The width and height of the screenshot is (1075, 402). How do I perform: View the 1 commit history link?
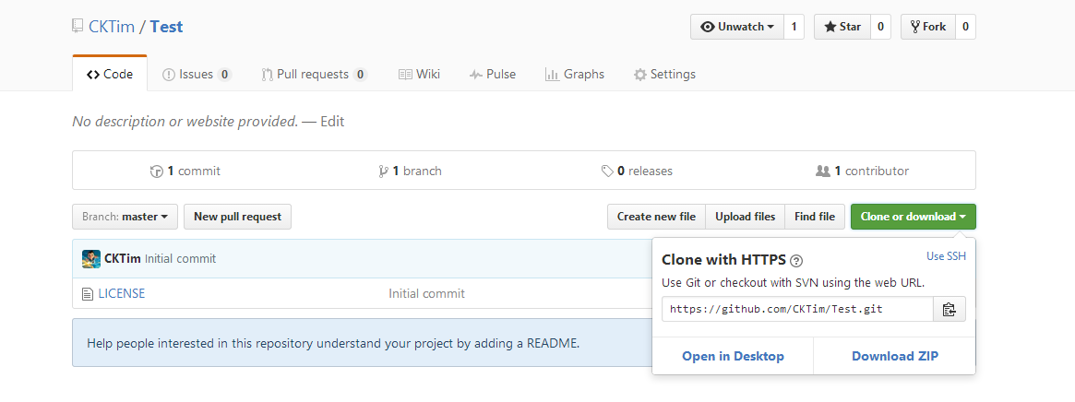click(185, 171)
